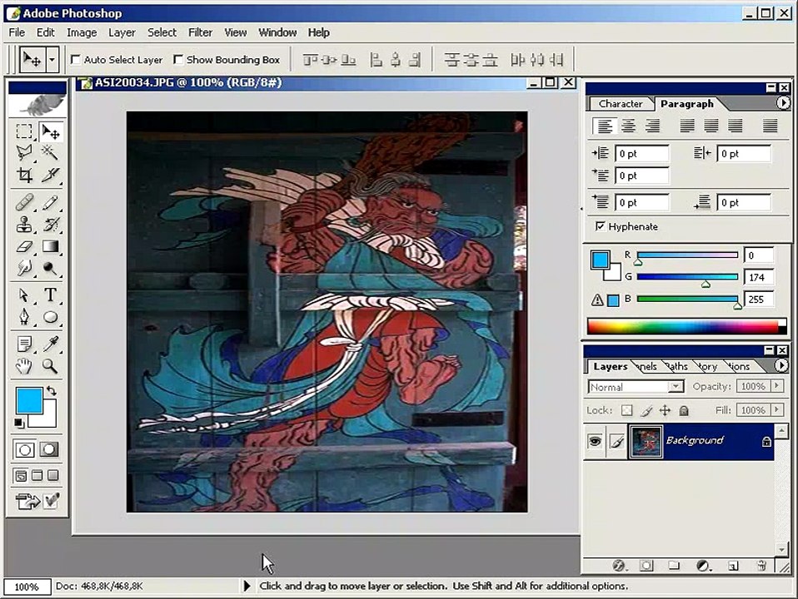
Task: Select the Type tool
Action: click(50, 295)
